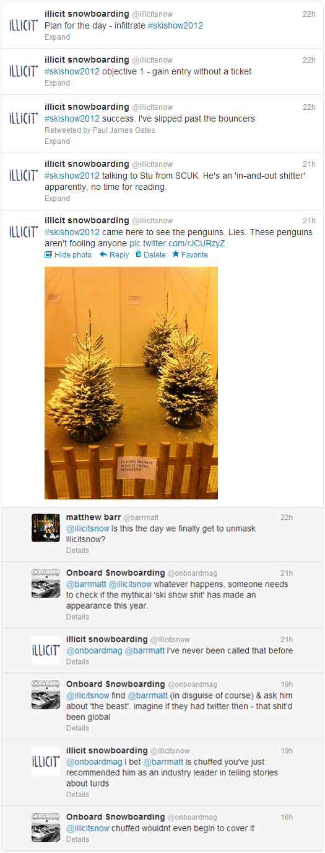
Task: Click the snowy trees penguin photo
Action: tap(131, 383)
